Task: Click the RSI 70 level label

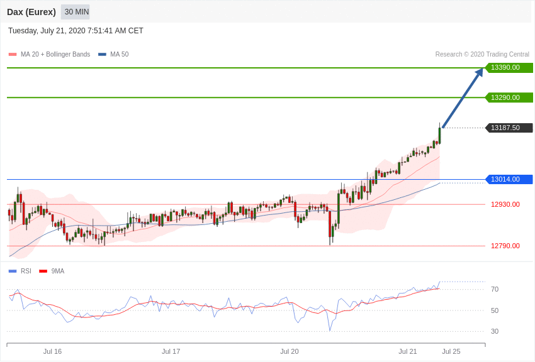Action: tap(495, 290)
